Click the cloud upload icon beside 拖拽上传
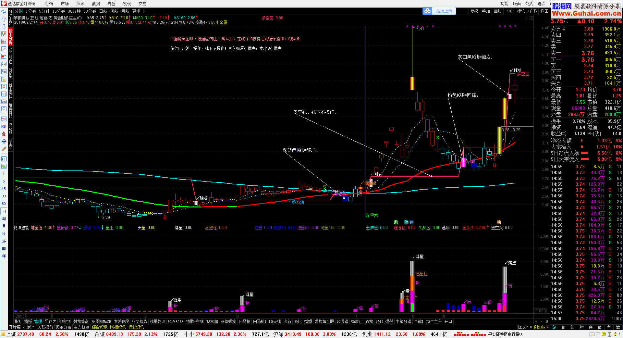The image size is (623, 338). (x=428, y=11)
